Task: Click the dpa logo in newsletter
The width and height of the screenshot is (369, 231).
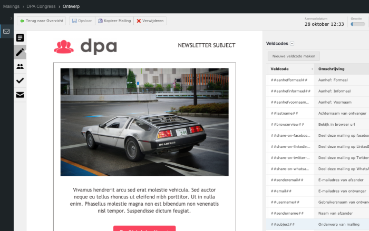Action: tap(85, 46)
